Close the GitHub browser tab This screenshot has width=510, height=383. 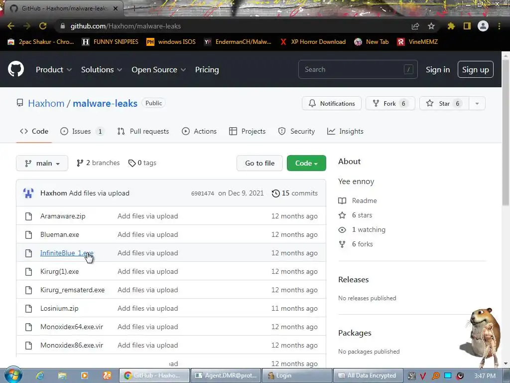coord(116,8)
